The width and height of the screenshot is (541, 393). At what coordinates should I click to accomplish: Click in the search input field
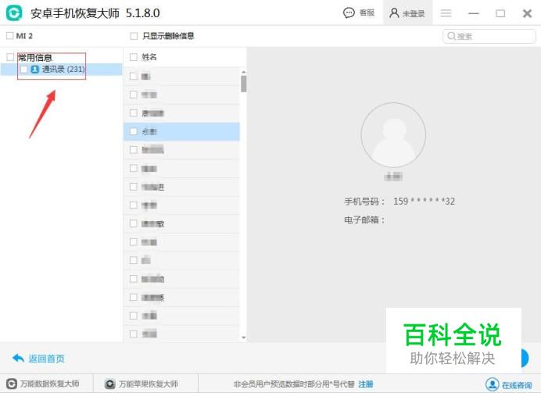pos(489,36)
